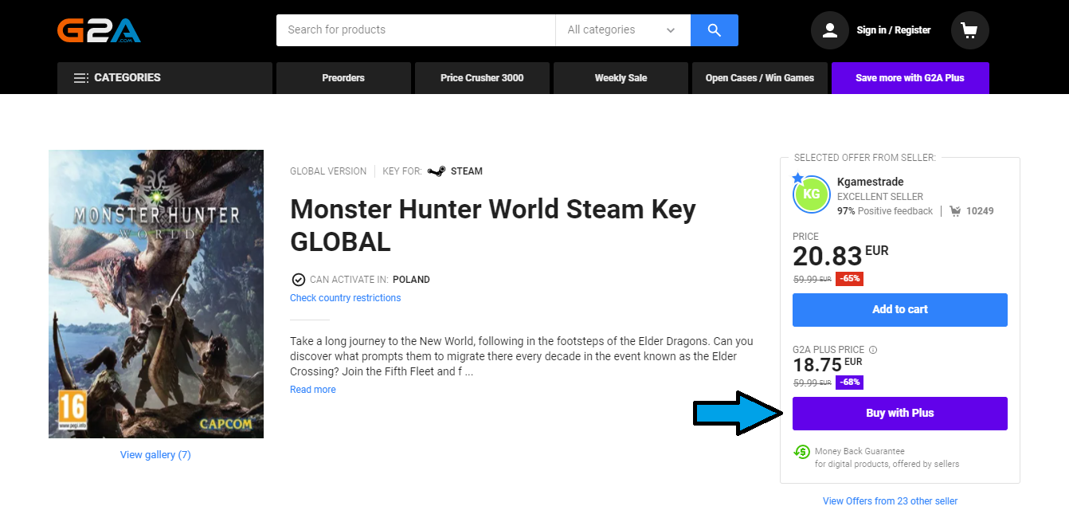Click the search for products input field

pos(415,29)
